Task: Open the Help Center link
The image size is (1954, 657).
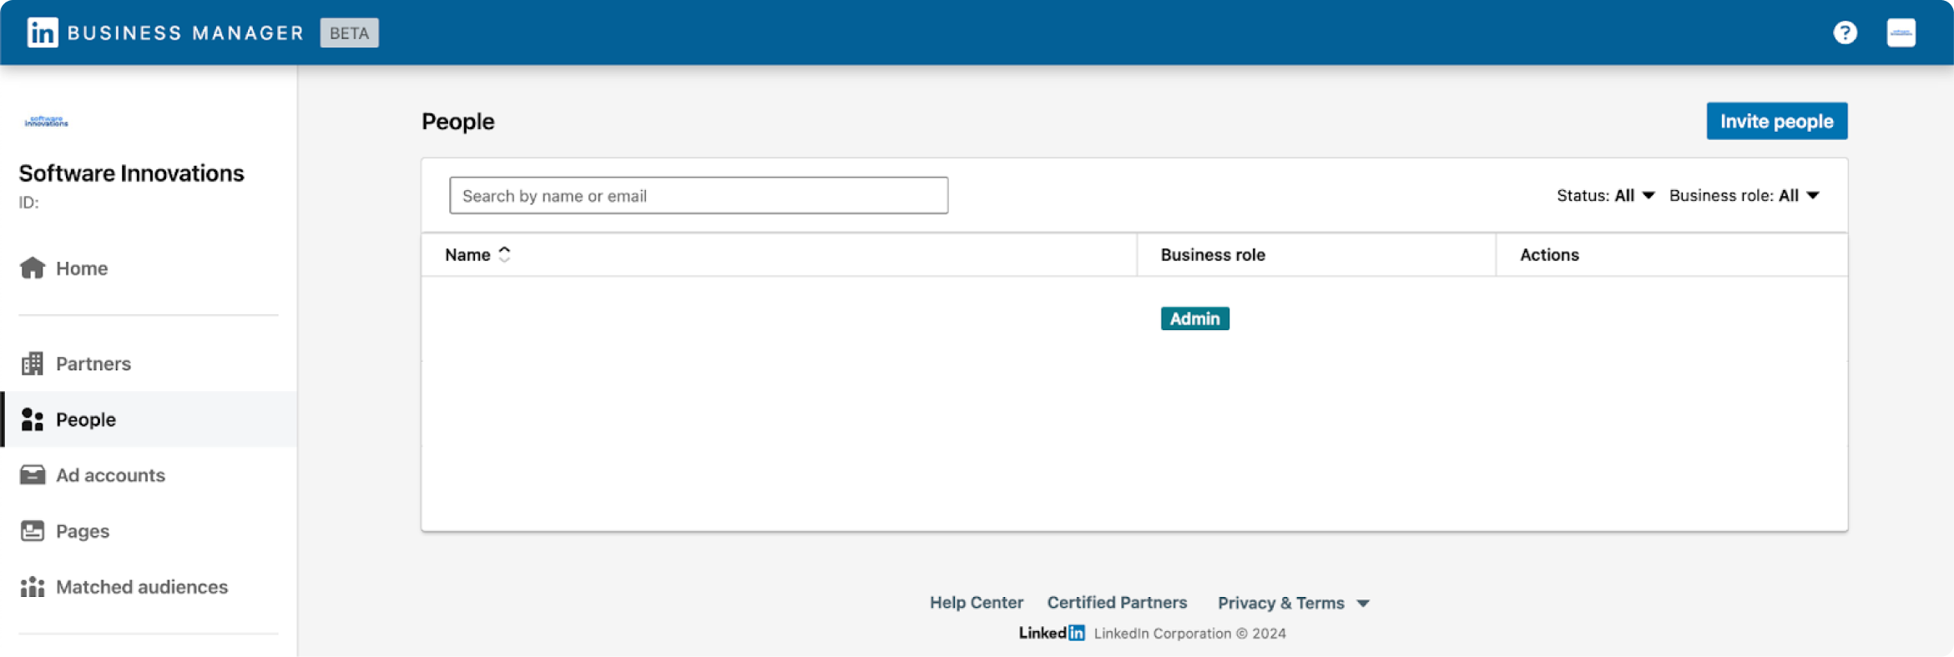Action: point(976,602)
